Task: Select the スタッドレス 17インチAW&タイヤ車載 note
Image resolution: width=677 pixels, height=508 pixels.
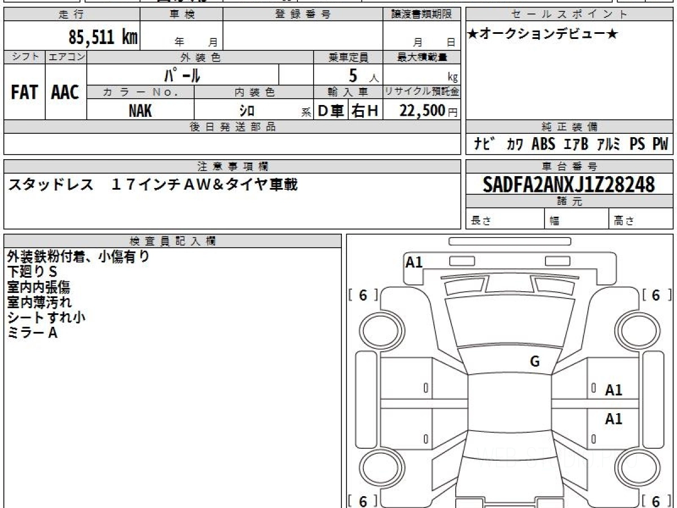Action: pyautogui.click(x=152, y=185)
